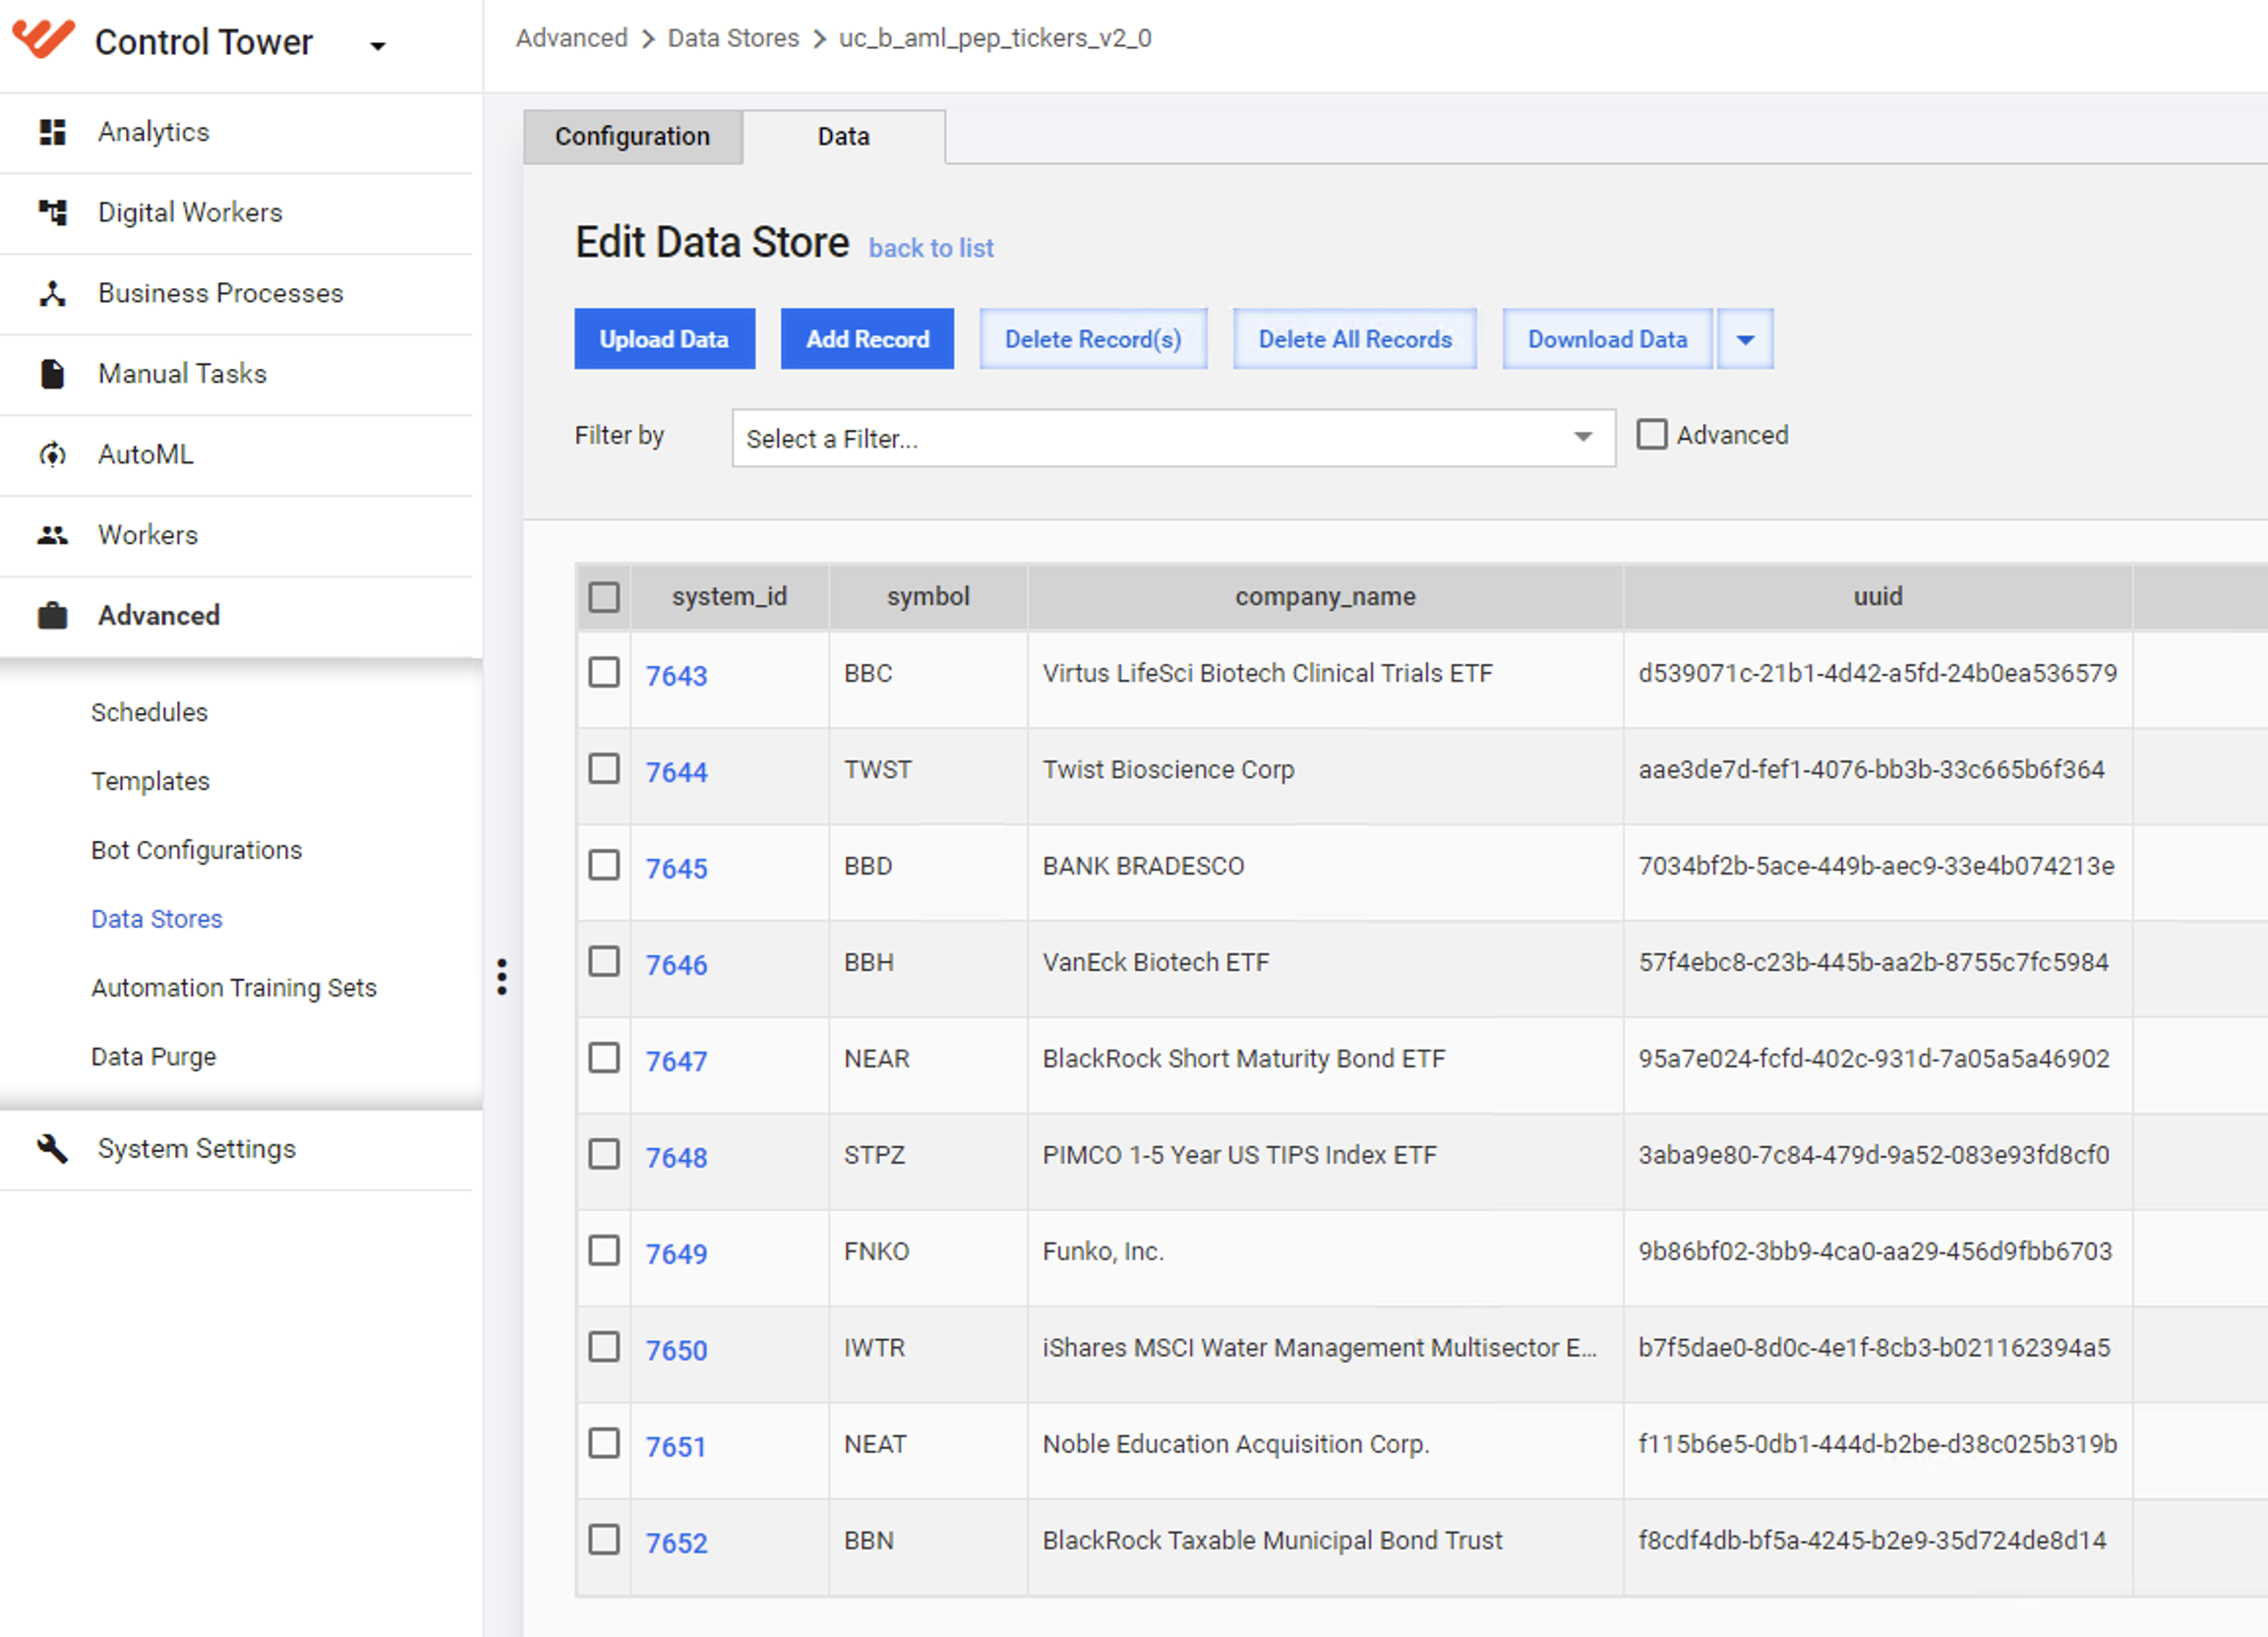The height and width of the screenshot is (1637, 2268).
Task: Go to the Data Stores breadcrumb
Action: pos(734,38)
